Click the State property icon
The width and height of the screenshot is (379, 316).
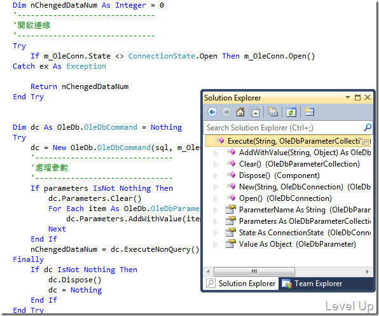tap(231, 232)
